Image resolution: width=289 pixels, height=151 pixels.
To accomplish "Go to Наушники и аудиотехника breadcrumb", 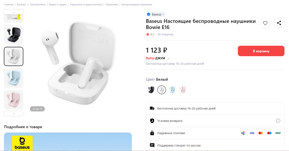I will pyautogui.click(x=86, y=4).
